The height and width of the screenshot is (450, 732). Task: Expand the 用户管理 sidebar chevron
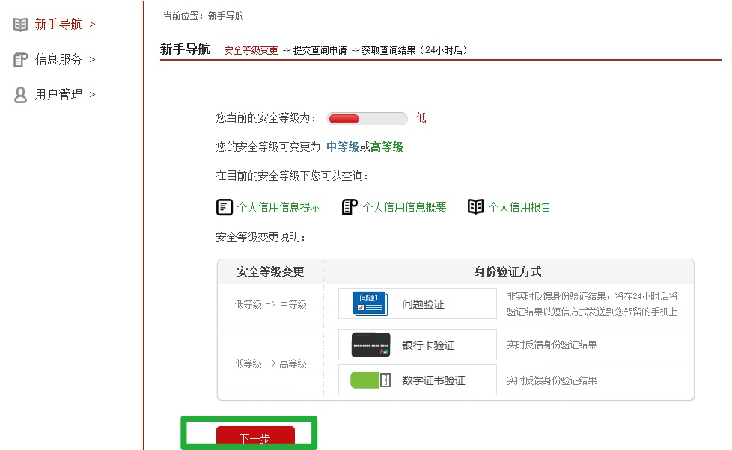[91, 94]
